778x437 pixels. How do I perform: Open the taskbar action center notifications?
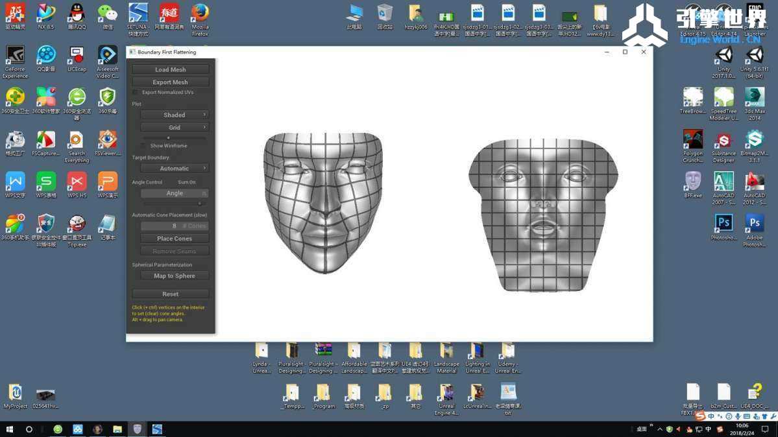tap(764, 429)
